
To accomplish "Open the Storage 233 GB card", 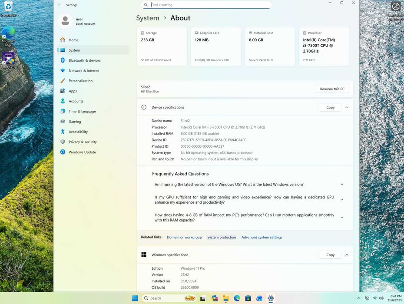I will 162,46.
